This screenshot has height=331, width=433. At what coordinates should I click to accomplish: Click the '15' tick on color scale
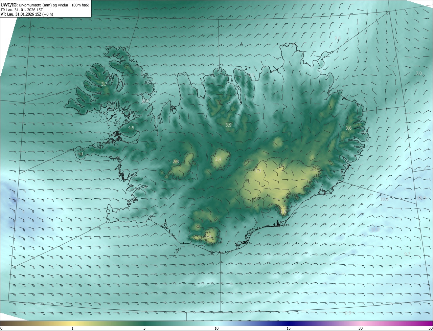tap(289, 328)
